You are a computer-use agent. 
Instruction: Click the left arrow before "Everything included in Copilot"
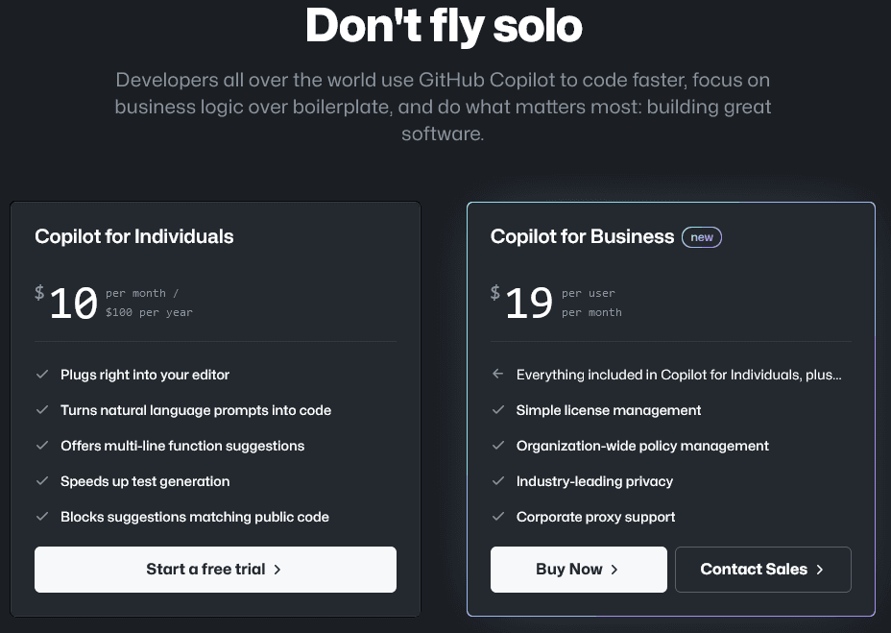click(498, 375)
